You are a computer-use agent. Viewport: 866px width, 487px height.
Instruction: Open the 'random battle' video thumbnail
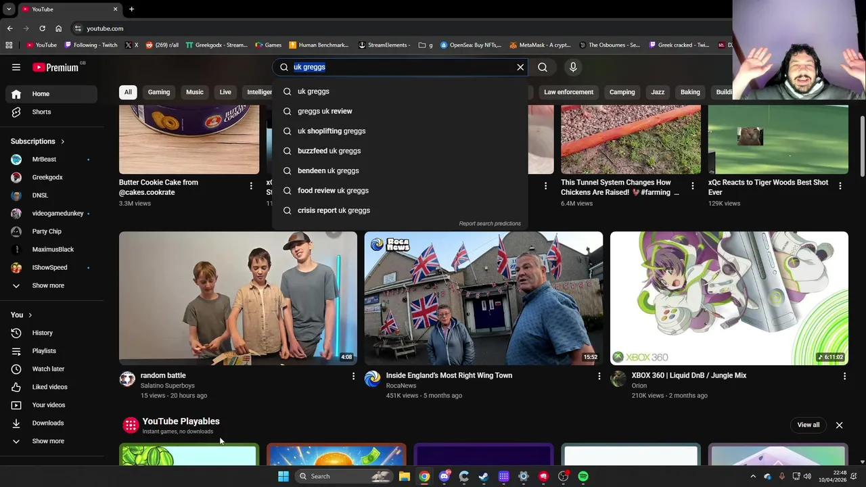238,298
